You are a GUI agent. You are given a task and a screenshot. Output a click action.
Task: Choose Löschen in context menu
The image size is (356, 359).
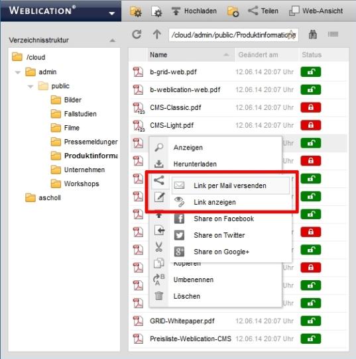pos(187,296)
